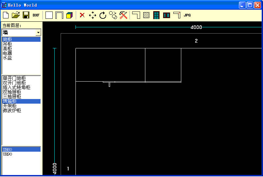The image size is (263, 177).
Task: Choose 插入式转角柜 cabinet type
Action: pos(21,88)
